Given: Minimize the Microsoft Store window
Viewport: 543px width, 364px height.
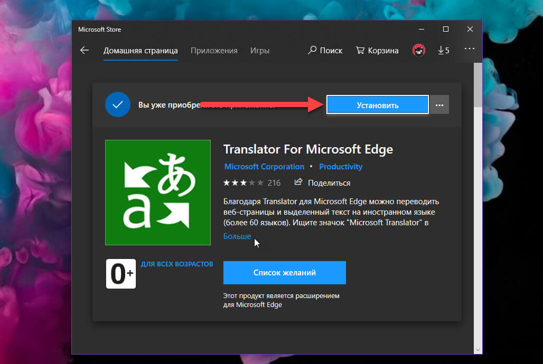Looking at the screenshot, I should point(422,30).
